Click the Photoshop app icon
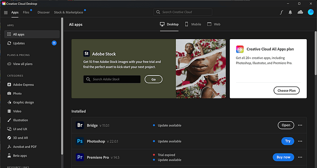 80,141
